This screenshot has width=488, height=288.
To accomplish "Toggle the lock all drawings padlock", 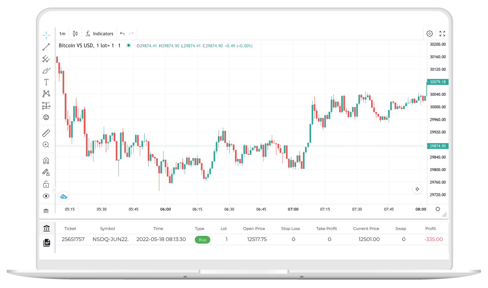I will 46,184.
